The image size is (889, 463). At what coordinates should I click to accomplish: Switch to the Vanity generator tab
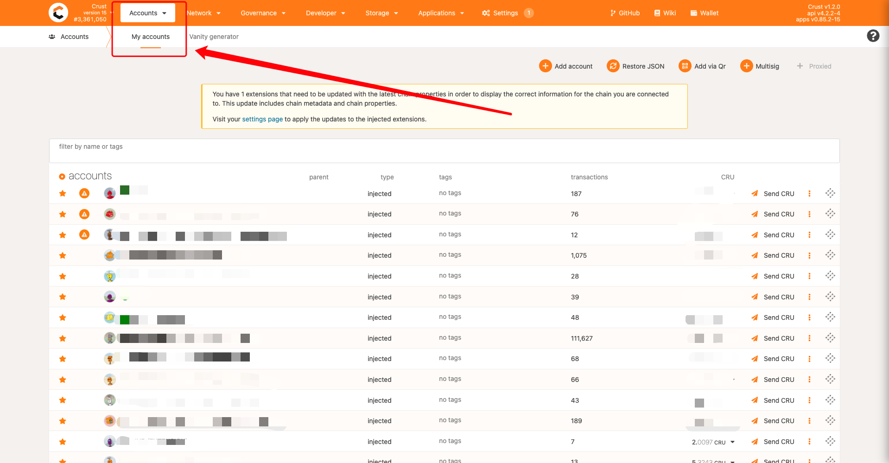[214, 37]
